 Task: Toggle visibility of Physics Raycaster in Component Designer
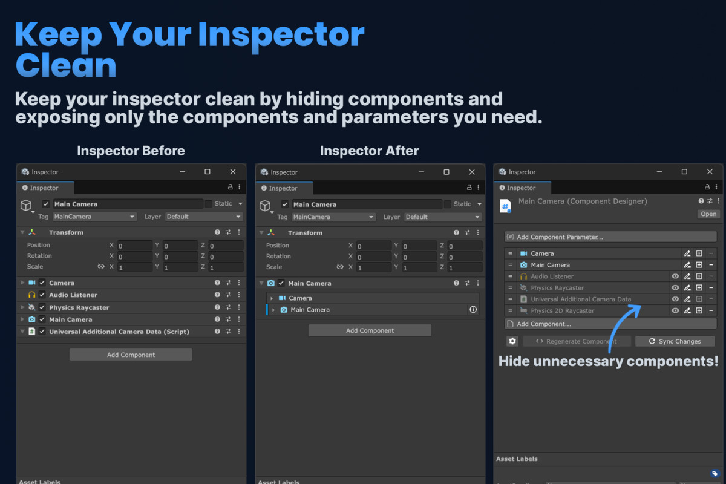[x=675, y=288]
